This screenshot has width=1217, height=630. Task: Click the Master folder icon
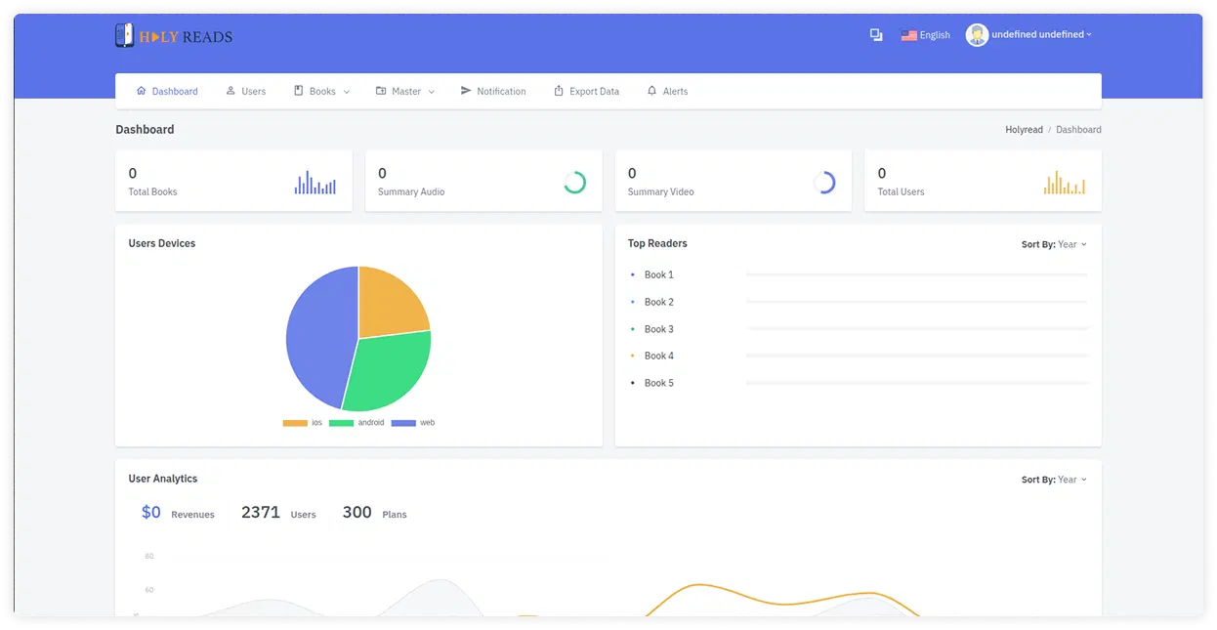(x=381, y=91)
